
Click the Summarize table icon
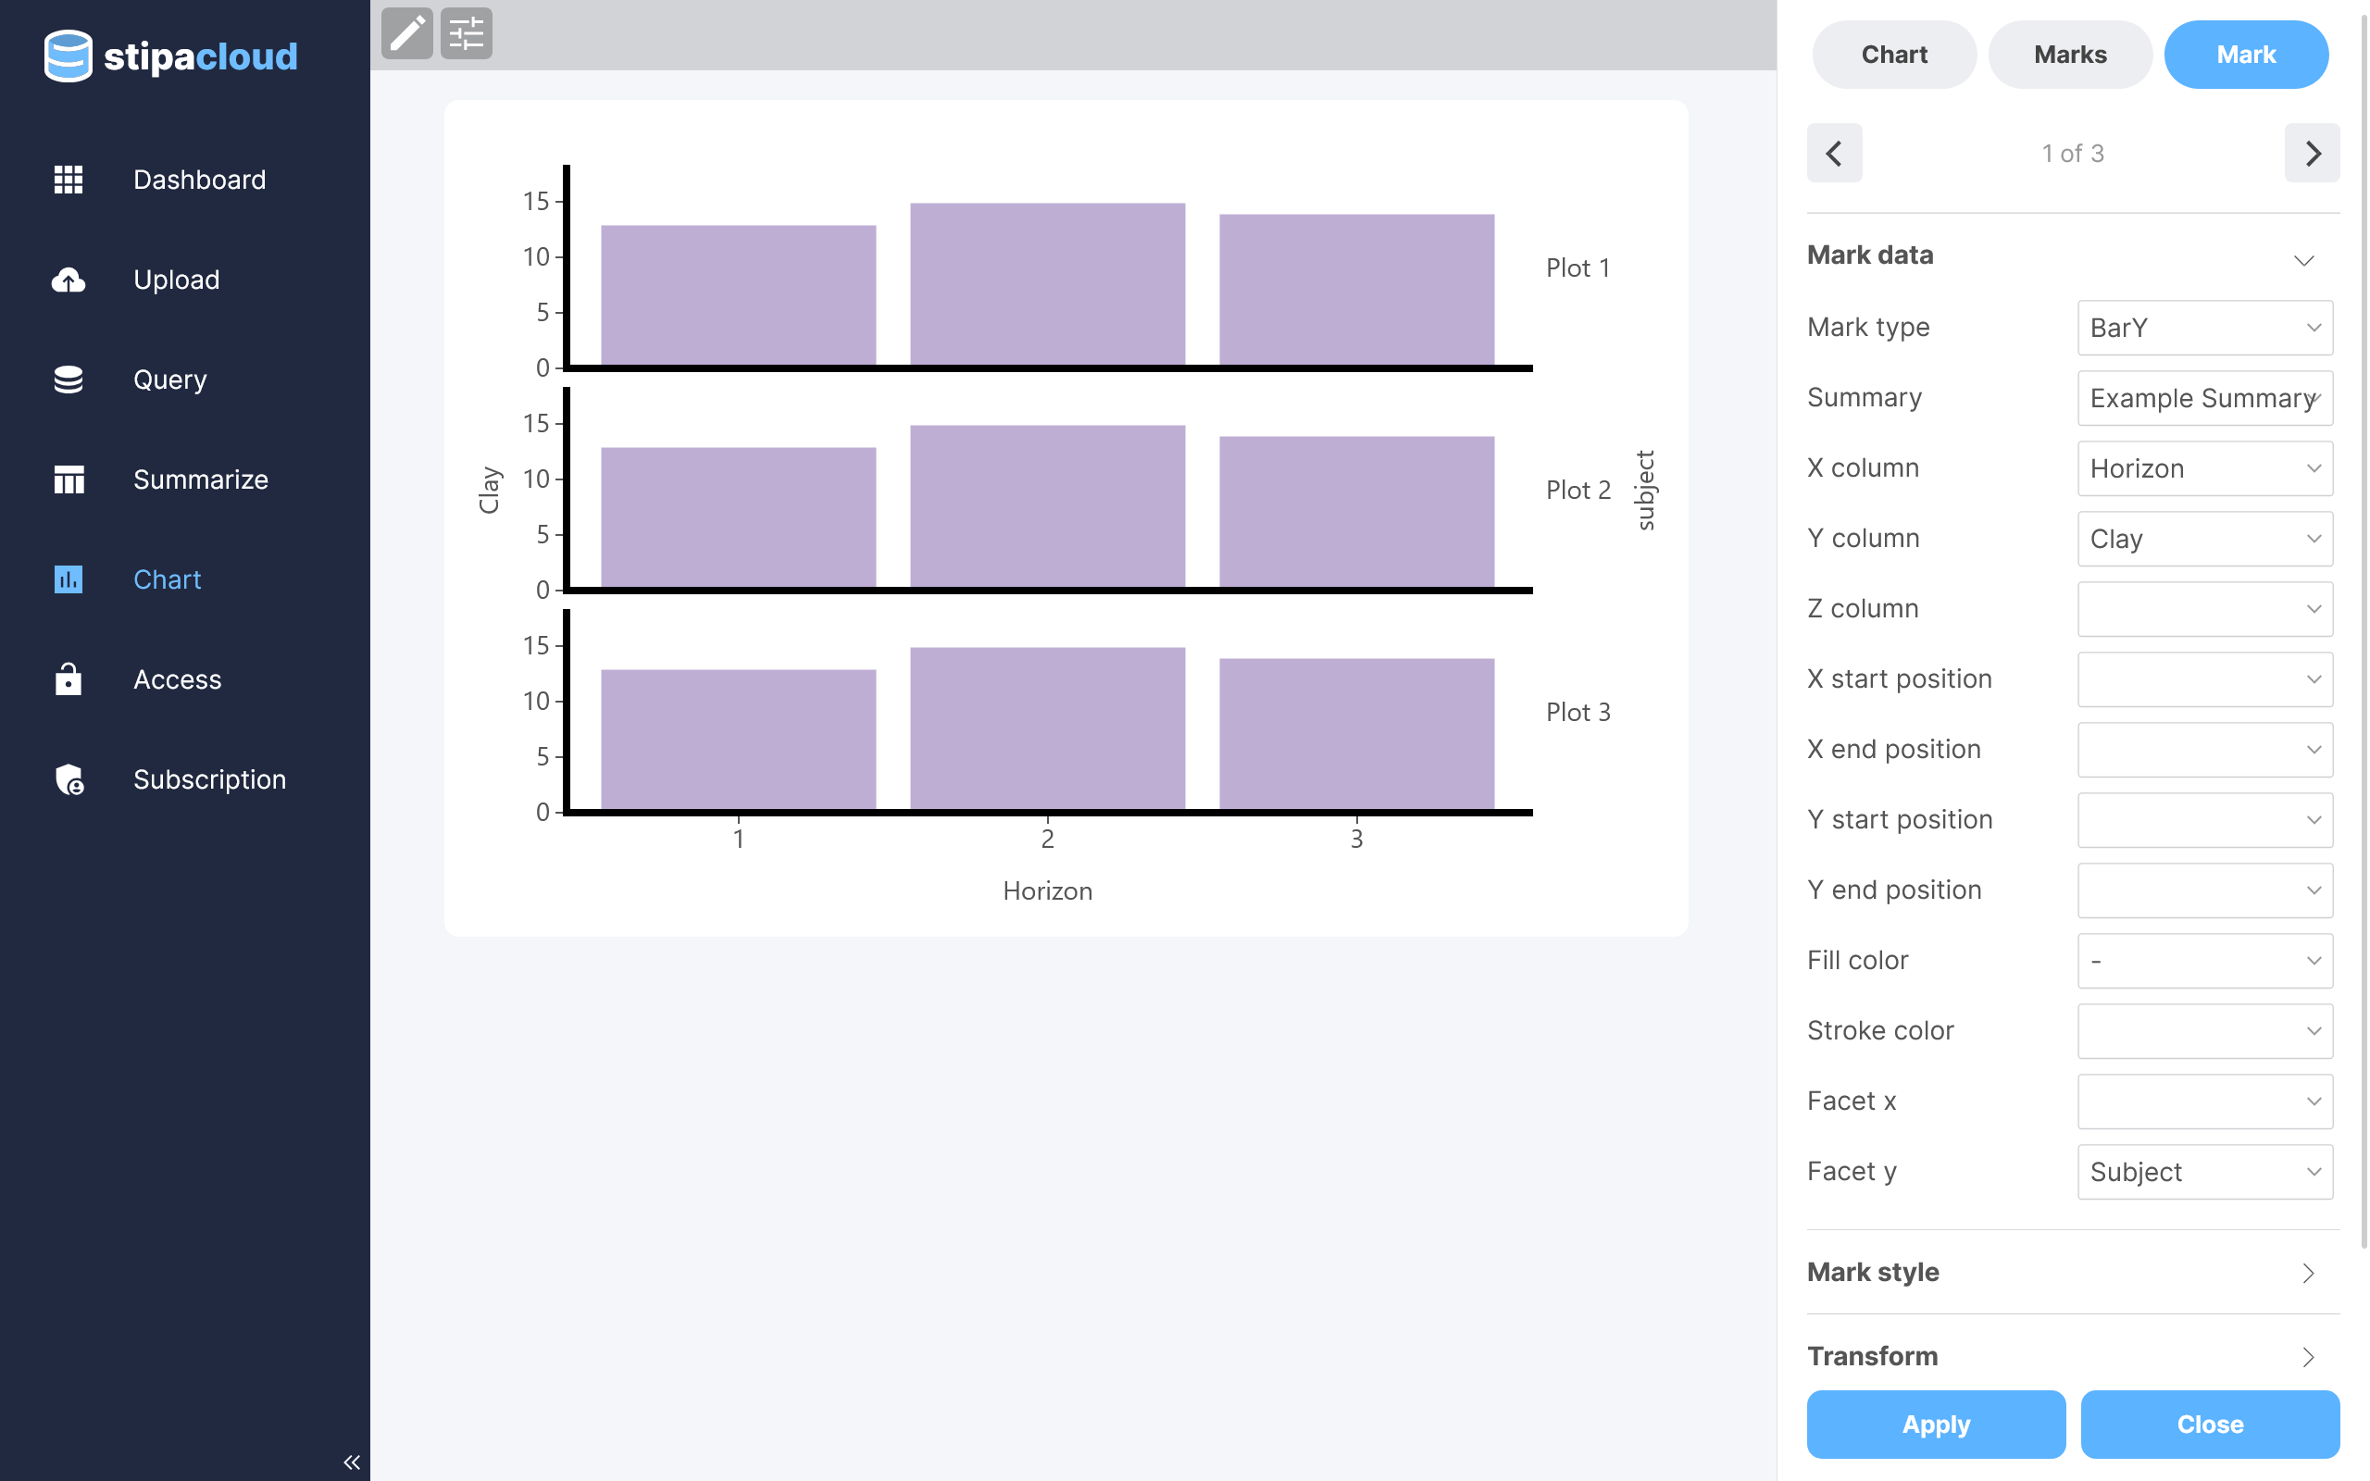tap(69, 480)
